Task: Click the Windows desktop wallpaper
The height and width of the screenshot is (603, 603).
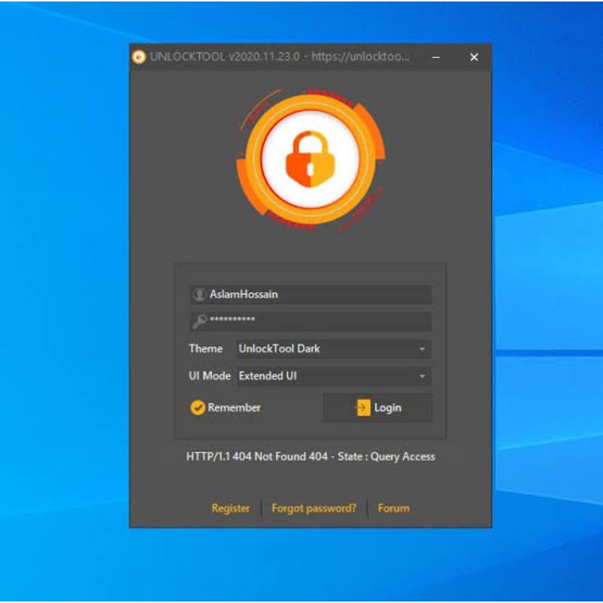Action: tap(60, 301)
